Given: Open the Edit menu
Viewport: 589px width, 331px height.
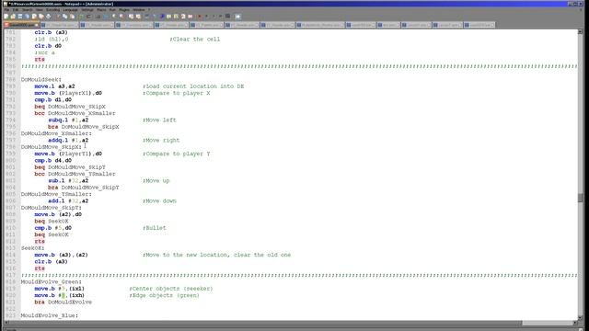Looking at the screenshot, I should (16, 10).
